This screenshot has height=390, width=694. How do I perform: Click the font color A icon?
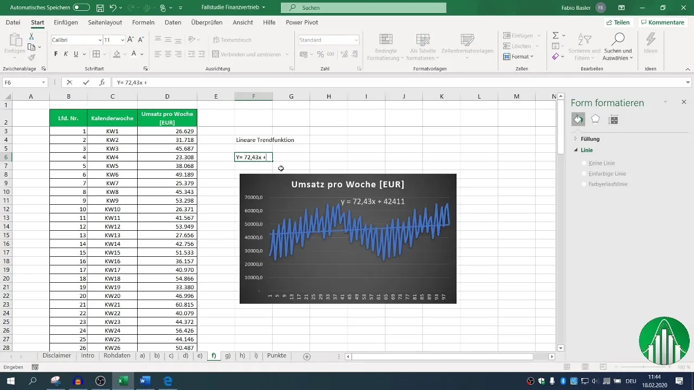click(133, 54)
